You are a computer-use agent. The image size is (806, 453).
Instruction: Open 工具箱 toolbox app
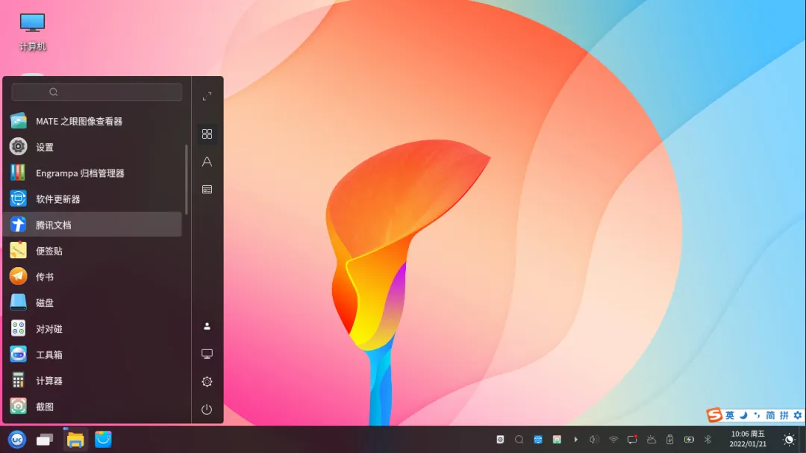(x=93, y=354)
